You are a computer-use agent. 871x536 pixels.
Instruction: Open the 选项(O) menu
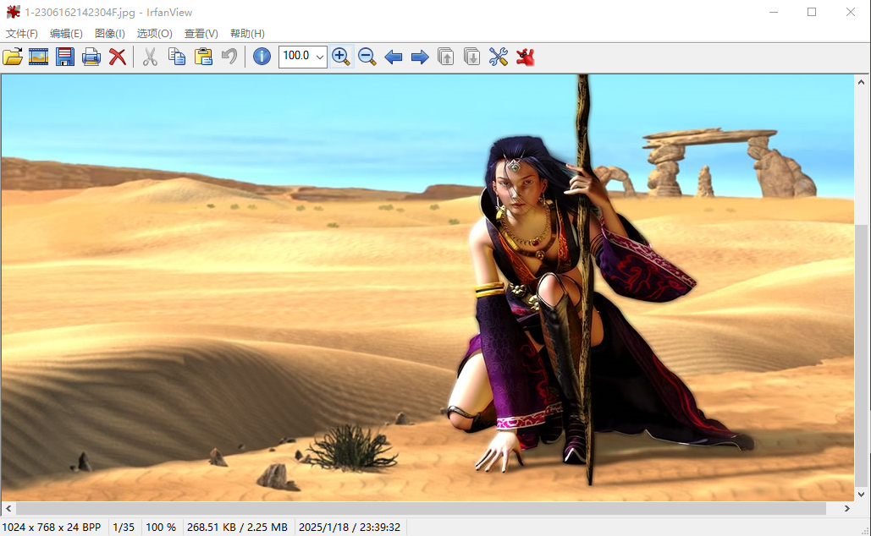tap(155, 34)
